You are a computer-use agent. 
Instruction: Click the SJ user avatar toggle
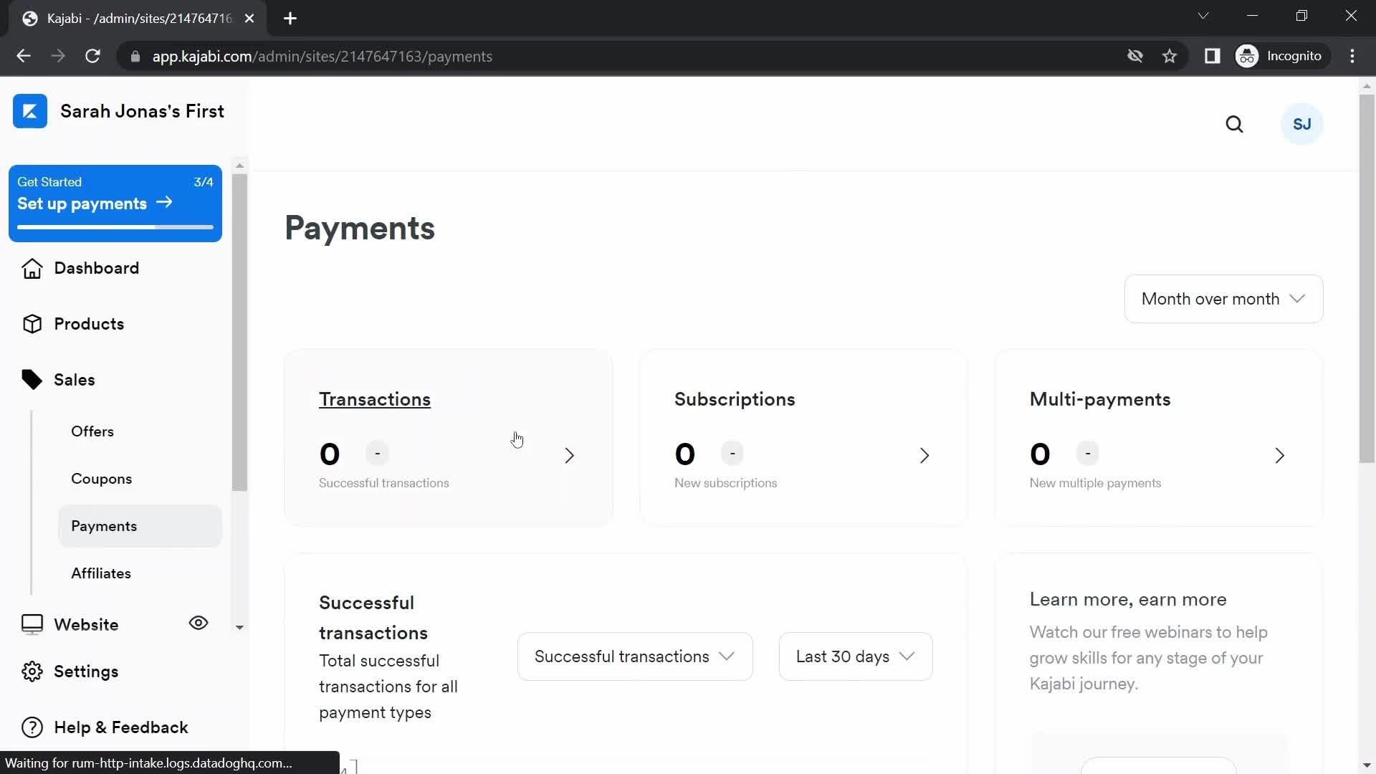[x=1303, y=124]
